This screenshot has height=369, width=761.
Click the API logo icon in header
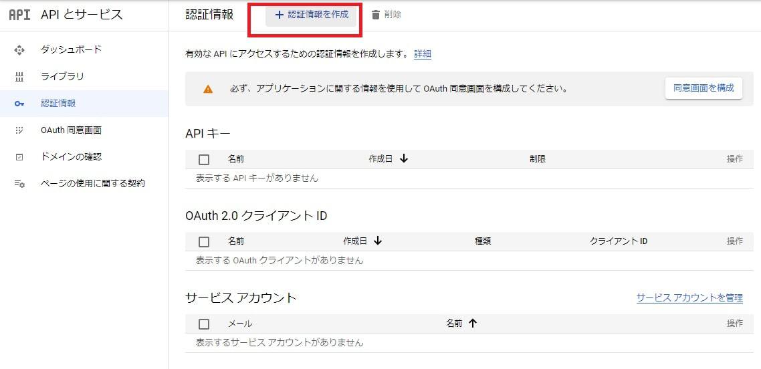(x=19, y=15)
